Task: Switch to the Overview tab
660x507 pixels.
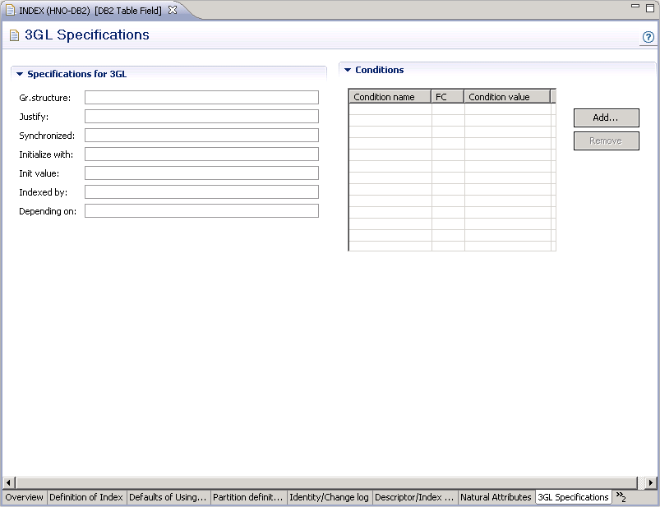Action: [x=24, y=497]
